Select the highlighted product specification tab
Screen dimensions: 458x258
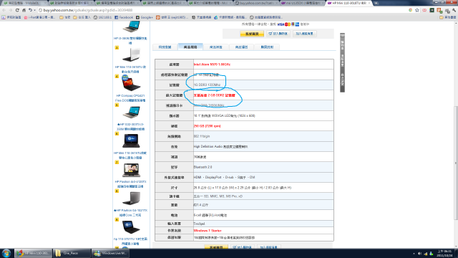[x=190, y=47]
